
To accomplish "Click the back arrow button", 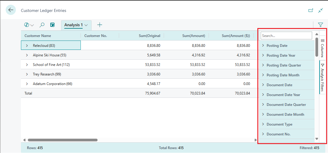I will 11,10.
